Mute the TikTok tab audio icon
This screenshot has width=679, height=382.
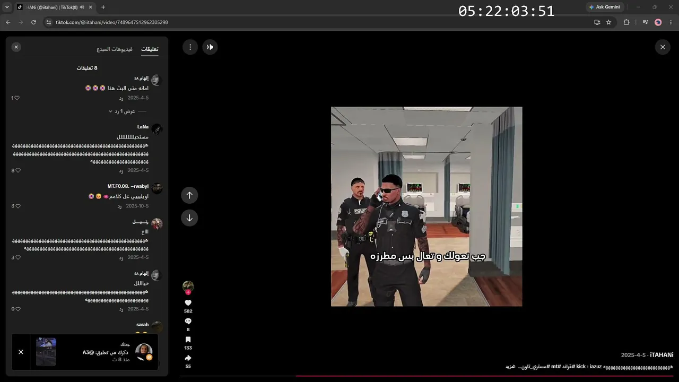pos(82,7)
